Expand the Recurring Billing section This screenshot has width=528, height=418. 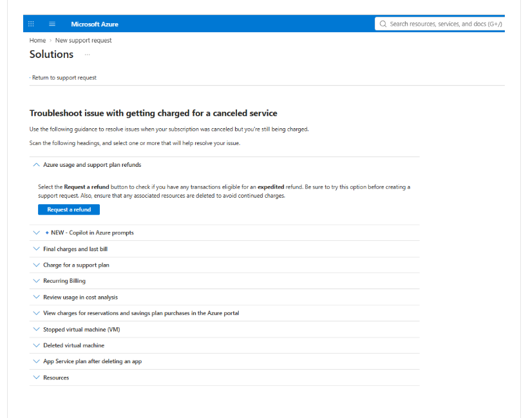[x=224, y=281]
